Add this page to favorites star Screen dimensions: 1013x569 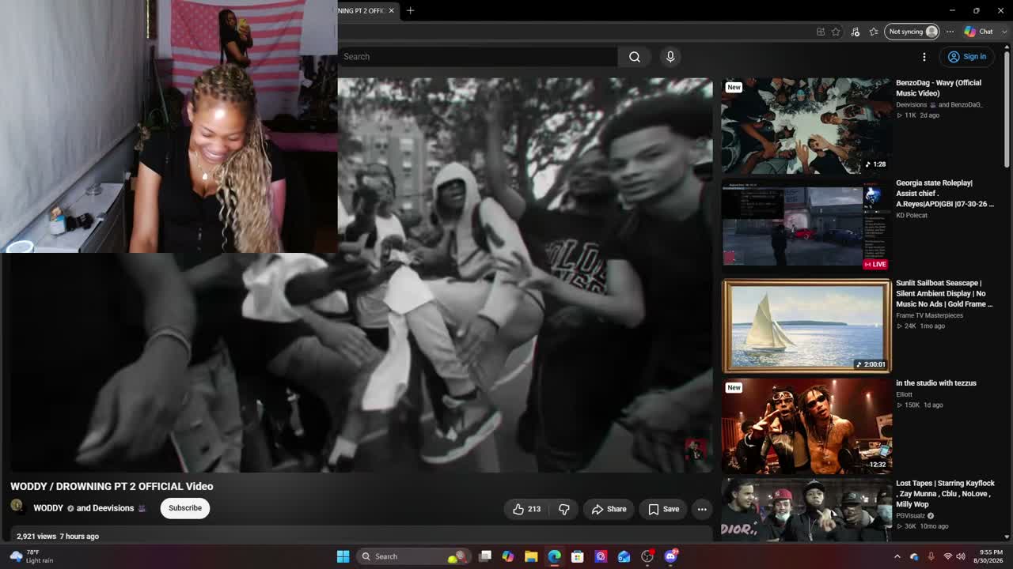[836, 32]
